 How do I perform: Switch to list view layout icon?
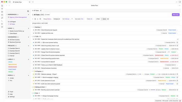pos(33,19)
